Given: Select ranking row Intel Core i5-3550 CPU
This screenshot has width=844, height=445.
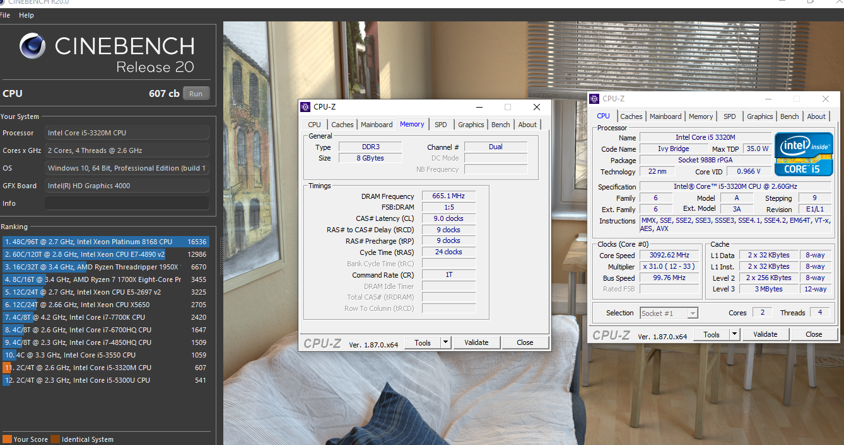Looking at the screenshot, I should [x=106, y=355].
